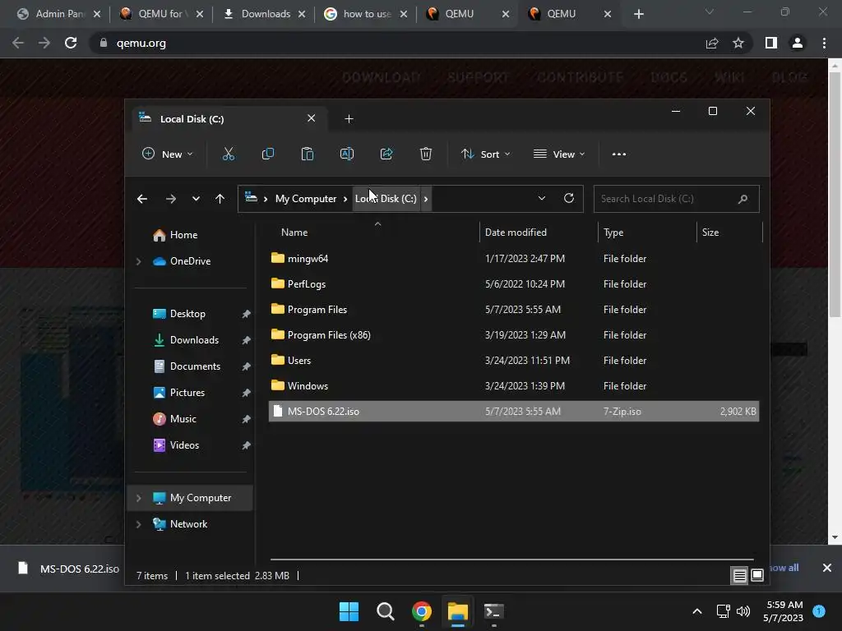Click the Chrome page vertical scrollbar

[x=835, y=195]
